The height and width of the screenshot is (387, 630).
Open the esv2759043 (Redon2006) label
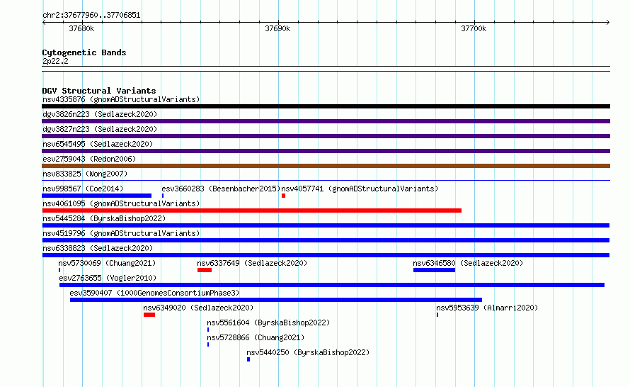(x=89, y=159)
